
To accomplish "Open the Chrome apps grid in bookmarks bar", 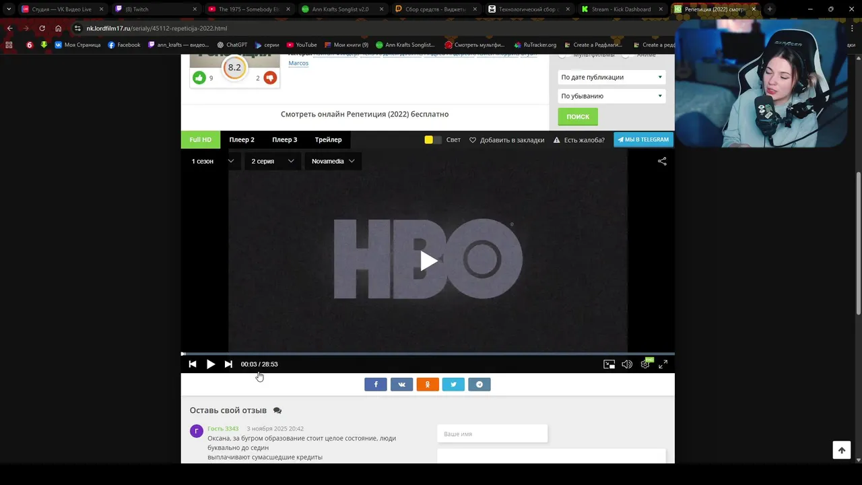I will 9,45.
